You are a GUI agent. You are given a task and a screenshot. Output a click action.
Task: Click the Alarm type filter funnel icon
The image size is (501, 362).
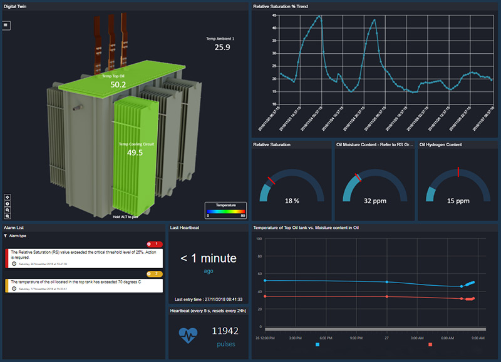[6, 236]
